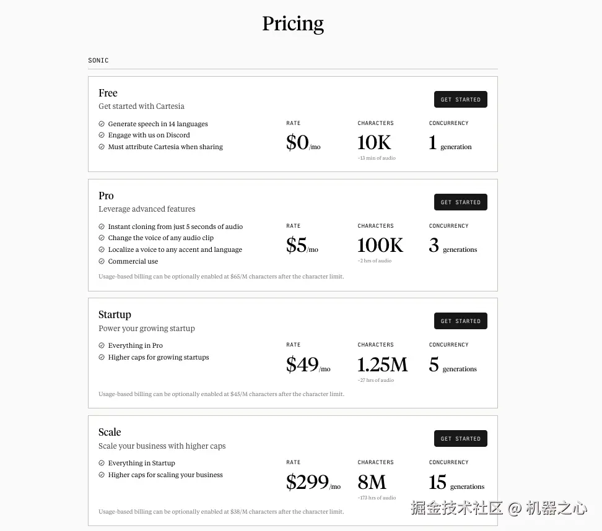Click check icon beside Generate speech in 14 languages
This screenshot has width=602, height=531.
tap(102, 124)
